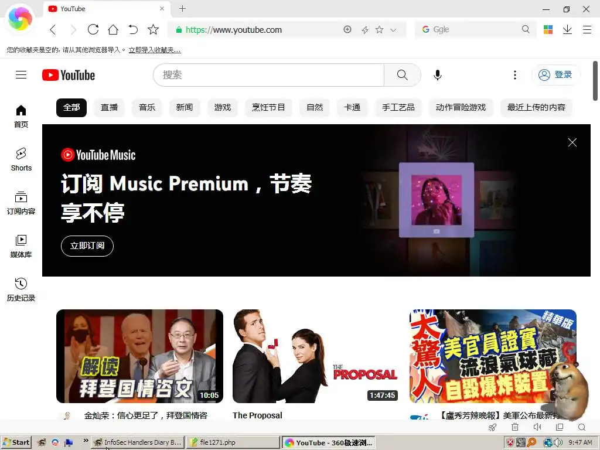Open YouTube settings three-dot menu
This screenshot has width=600, height=450.
514,75
